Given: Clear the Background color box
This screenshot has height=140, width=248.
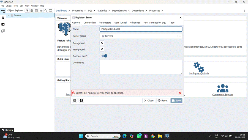Looking at the screenshot, I should 102,43.
